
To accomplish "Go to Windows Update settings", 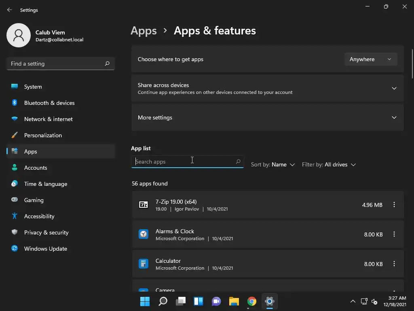I will click(46, 249).
